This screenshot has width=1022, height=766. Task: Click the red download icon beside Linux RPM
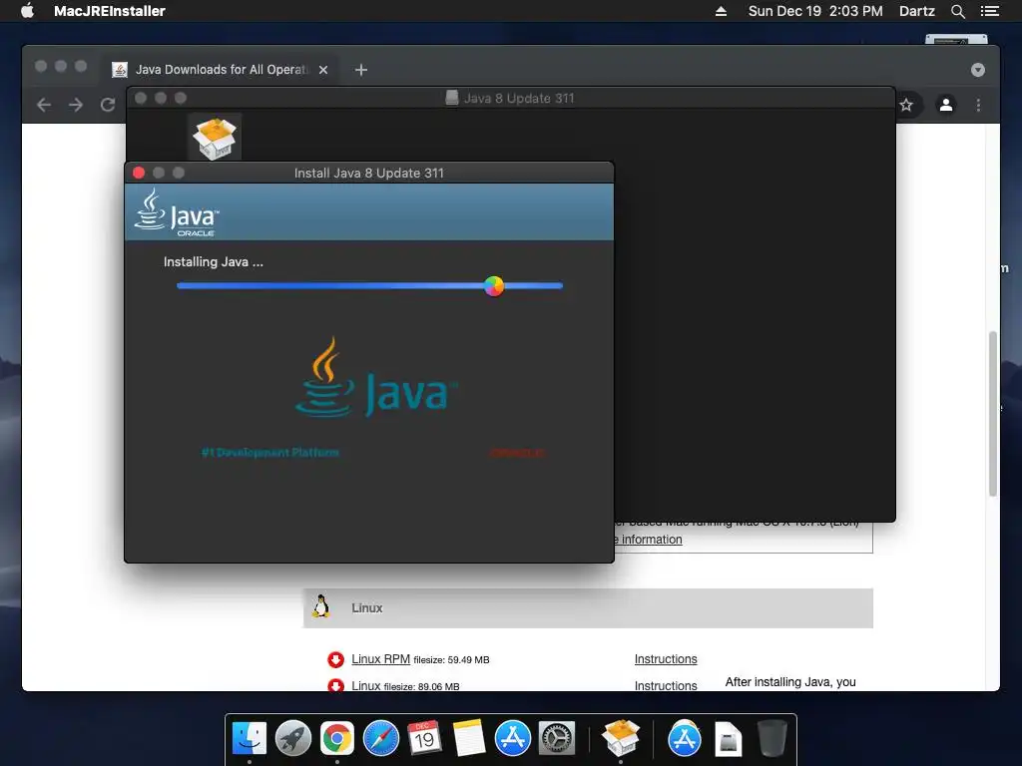[x=335, y=660]
